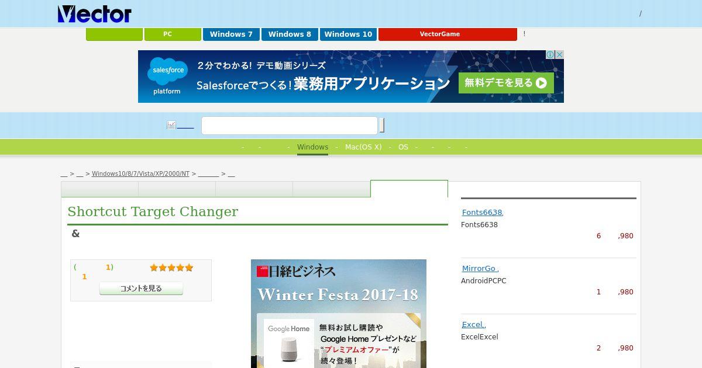The width and height of the screenshot is (702, 368).
Task: Select the Windows 10 button
Action: (x=348, y=34)
